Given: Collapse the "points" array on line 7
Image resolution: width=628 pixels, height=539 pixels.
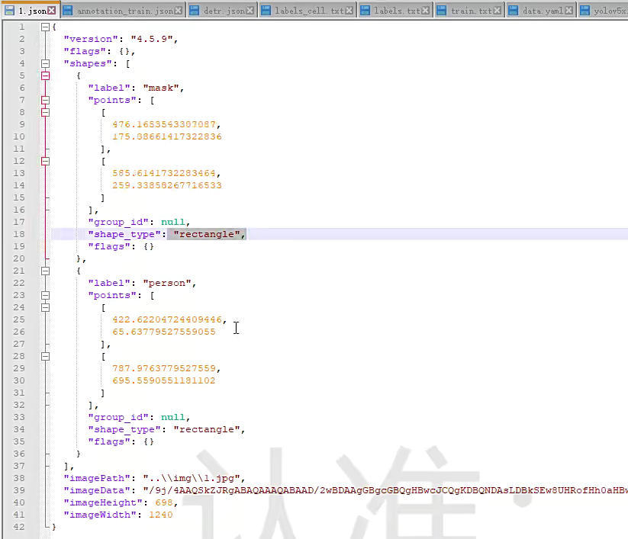Looking at the screenshot, I should point(45,100).
